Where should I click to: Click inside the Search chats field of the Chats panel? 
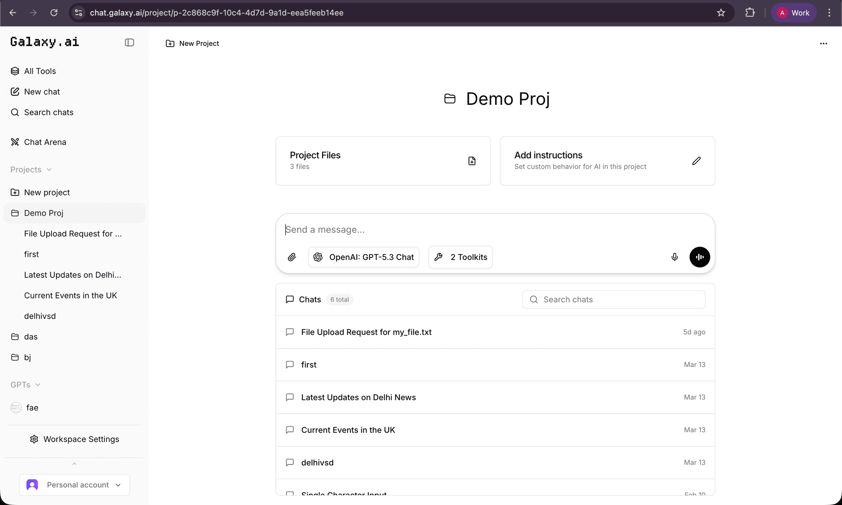coord(613,299)
